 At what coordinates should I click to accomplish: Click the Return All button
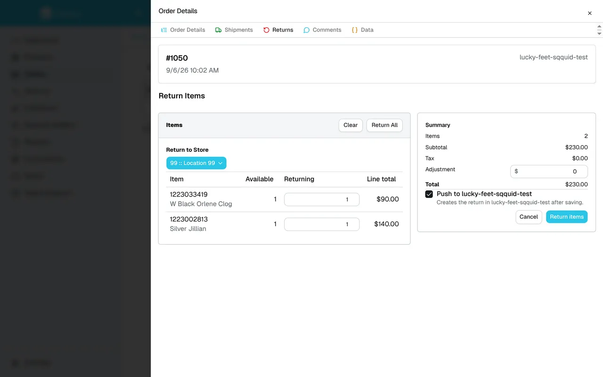pyautogui.click(x=384, y=125)
